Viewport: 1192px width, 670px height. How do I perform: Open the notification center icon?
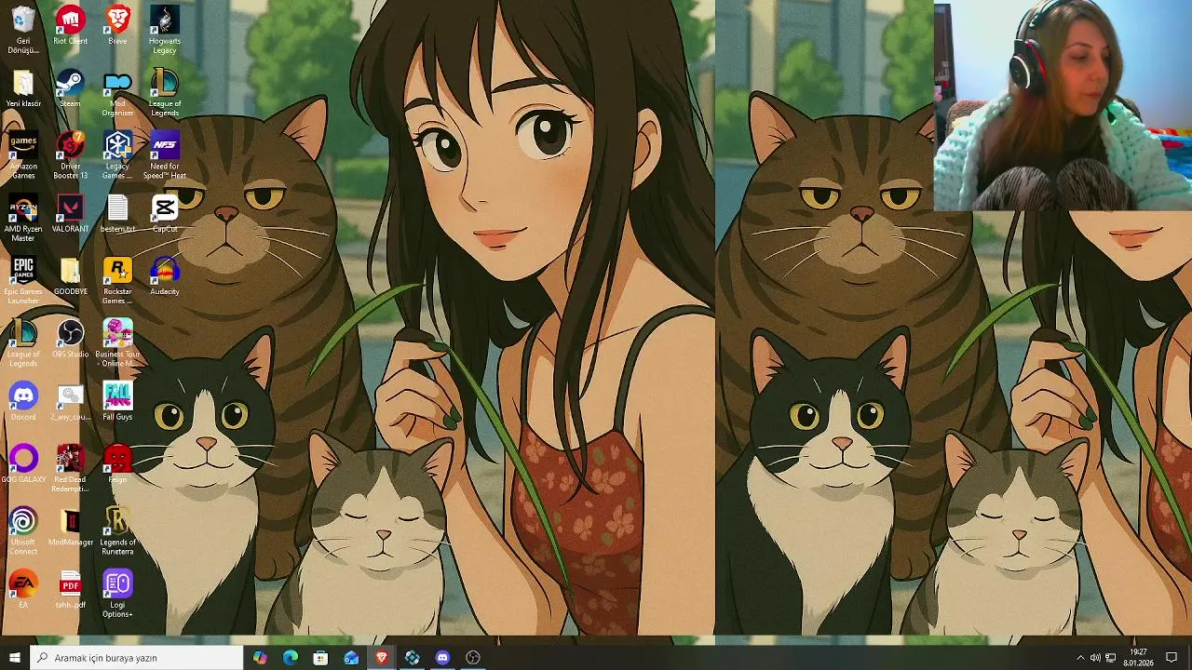point(1172,658)
